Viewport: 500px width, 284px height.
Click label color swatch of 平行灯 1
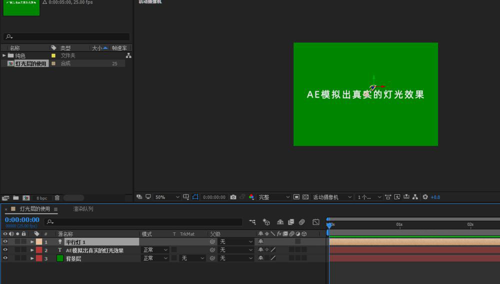[39, 242]
